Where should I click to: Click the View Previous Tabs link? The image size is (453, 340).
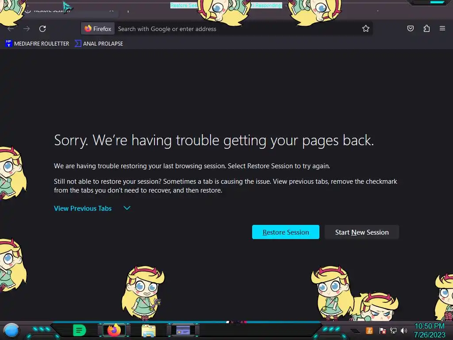83,209
